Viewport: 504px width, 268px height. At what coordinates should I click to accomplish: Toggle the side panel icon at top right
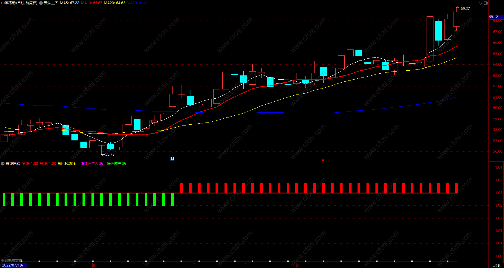[x=486, y=3]
